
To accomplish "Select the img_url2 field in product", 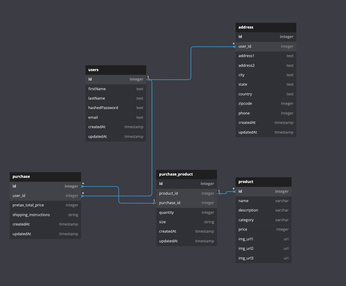I will [x=263, y=248].
